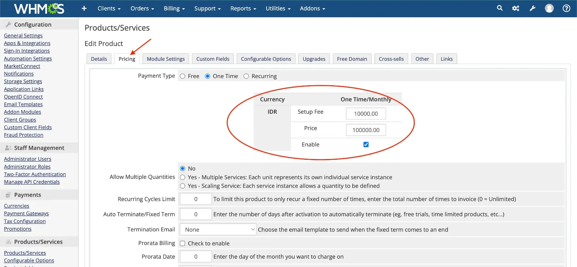Open the Configurable Options tab
The image size is (577, 267).
(266, 59)
